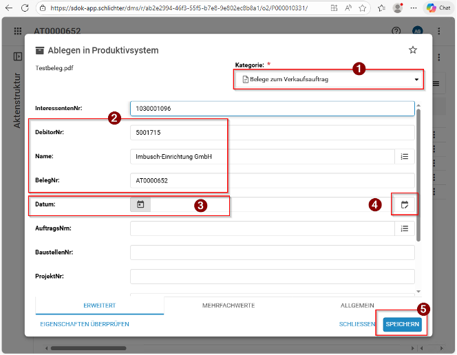This screenshot has height=355, width=457.
Task: Click the AT0000652 page title behind the dialog
Action: 57,31
